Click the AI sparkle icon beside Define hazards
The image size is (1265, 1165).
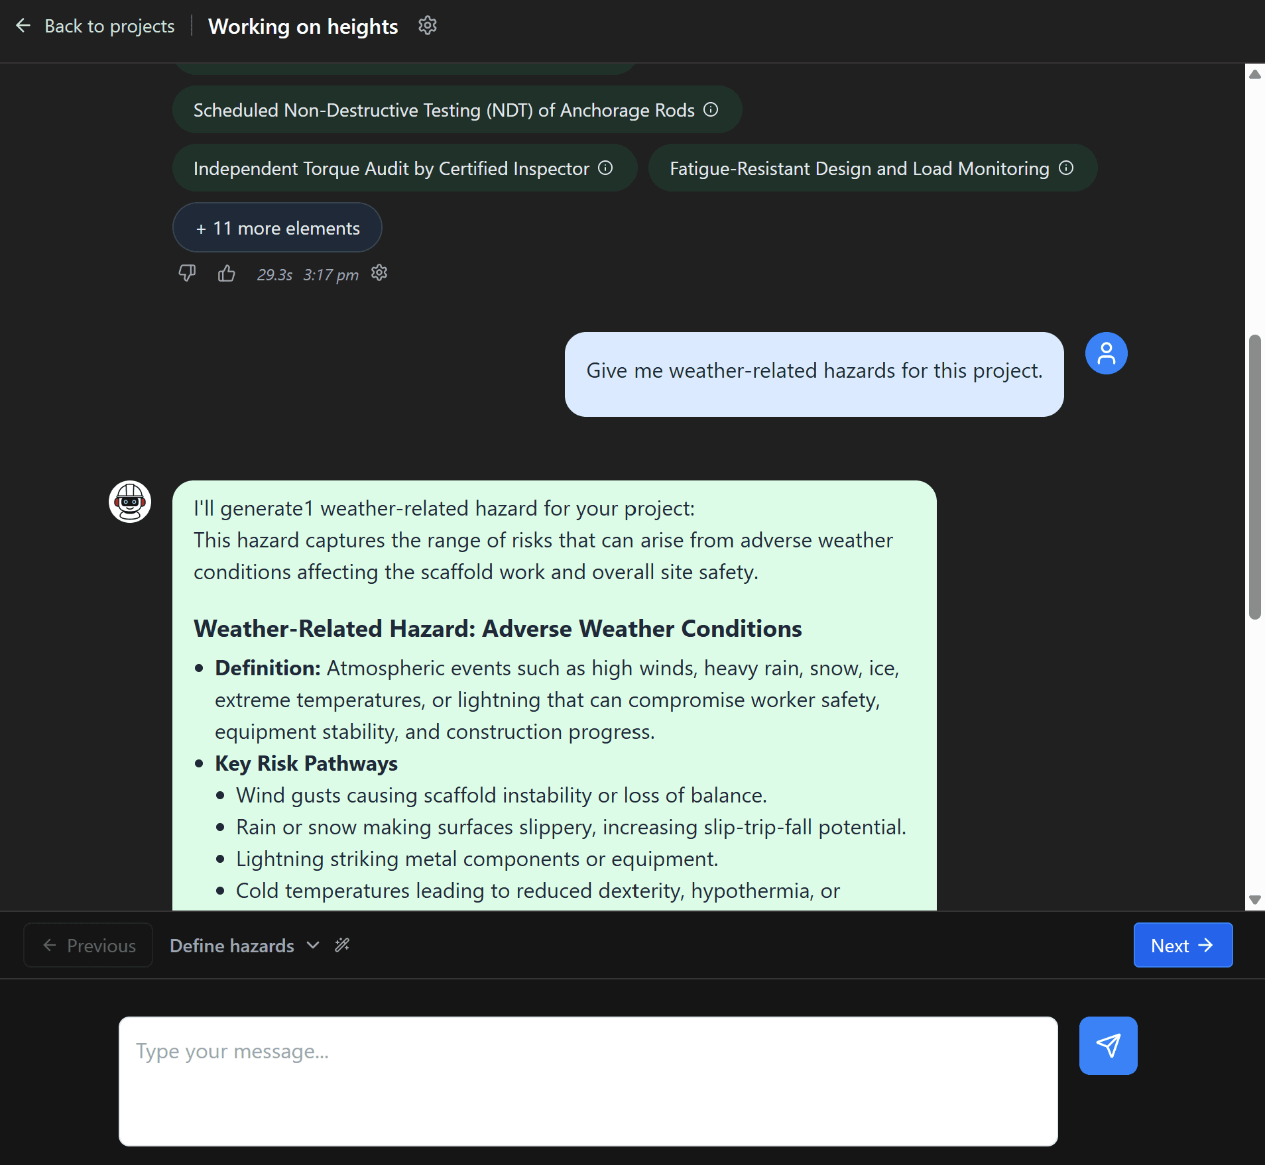pyautogui.click(x=341, y=945)
